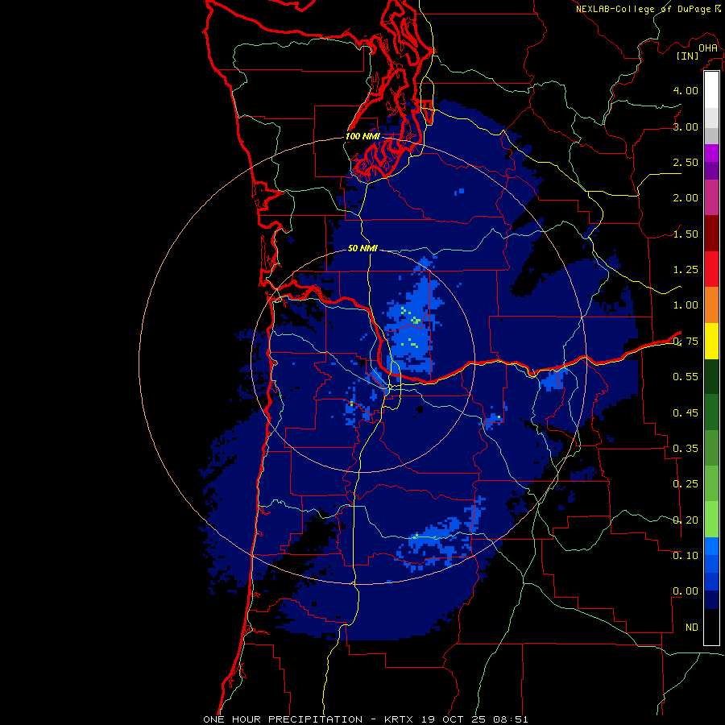
Task: Select the pink legend color block
Action: (711, 197)
